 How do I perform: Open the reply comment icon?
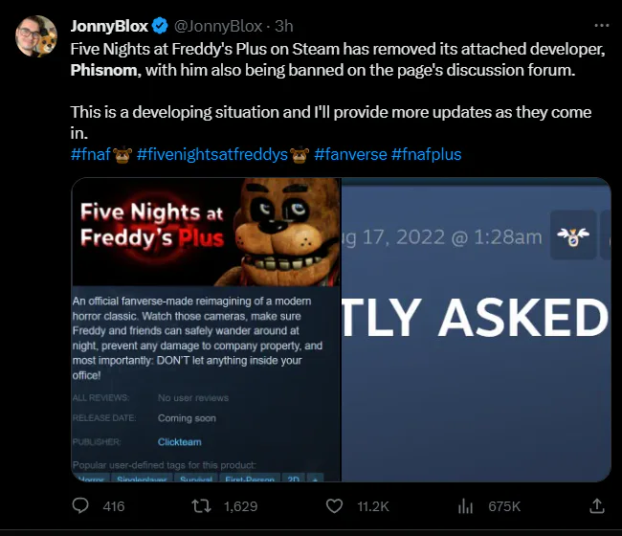pos(80,505)
